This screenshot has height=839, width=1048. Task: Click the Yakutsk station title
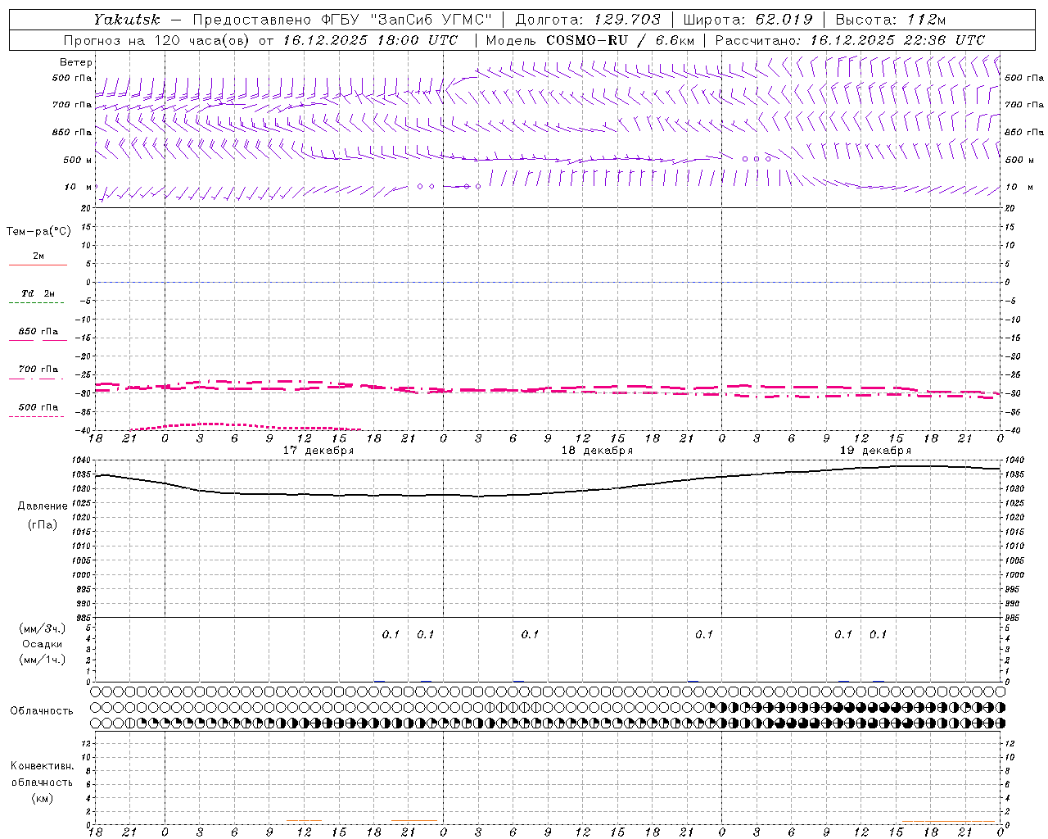pyautogui.click(x=126, y=20)
